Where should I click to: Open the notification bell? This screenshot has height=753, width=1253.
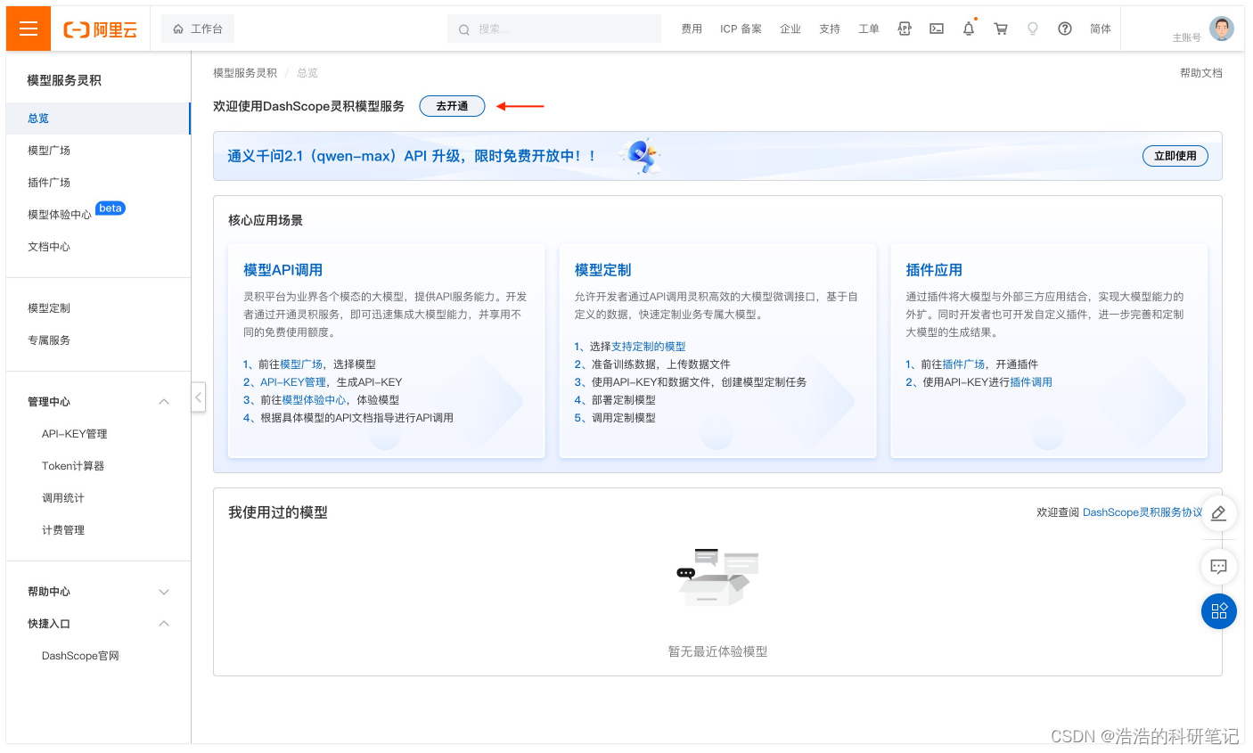click(x=969, y=29)
